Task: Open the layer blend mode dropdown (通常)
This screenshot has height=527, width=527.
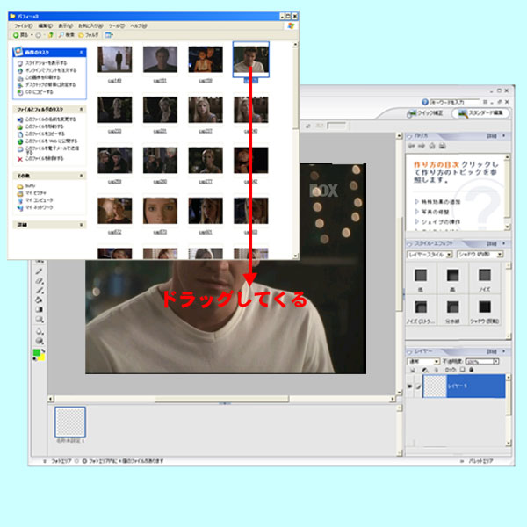Action: click(423, 361)
